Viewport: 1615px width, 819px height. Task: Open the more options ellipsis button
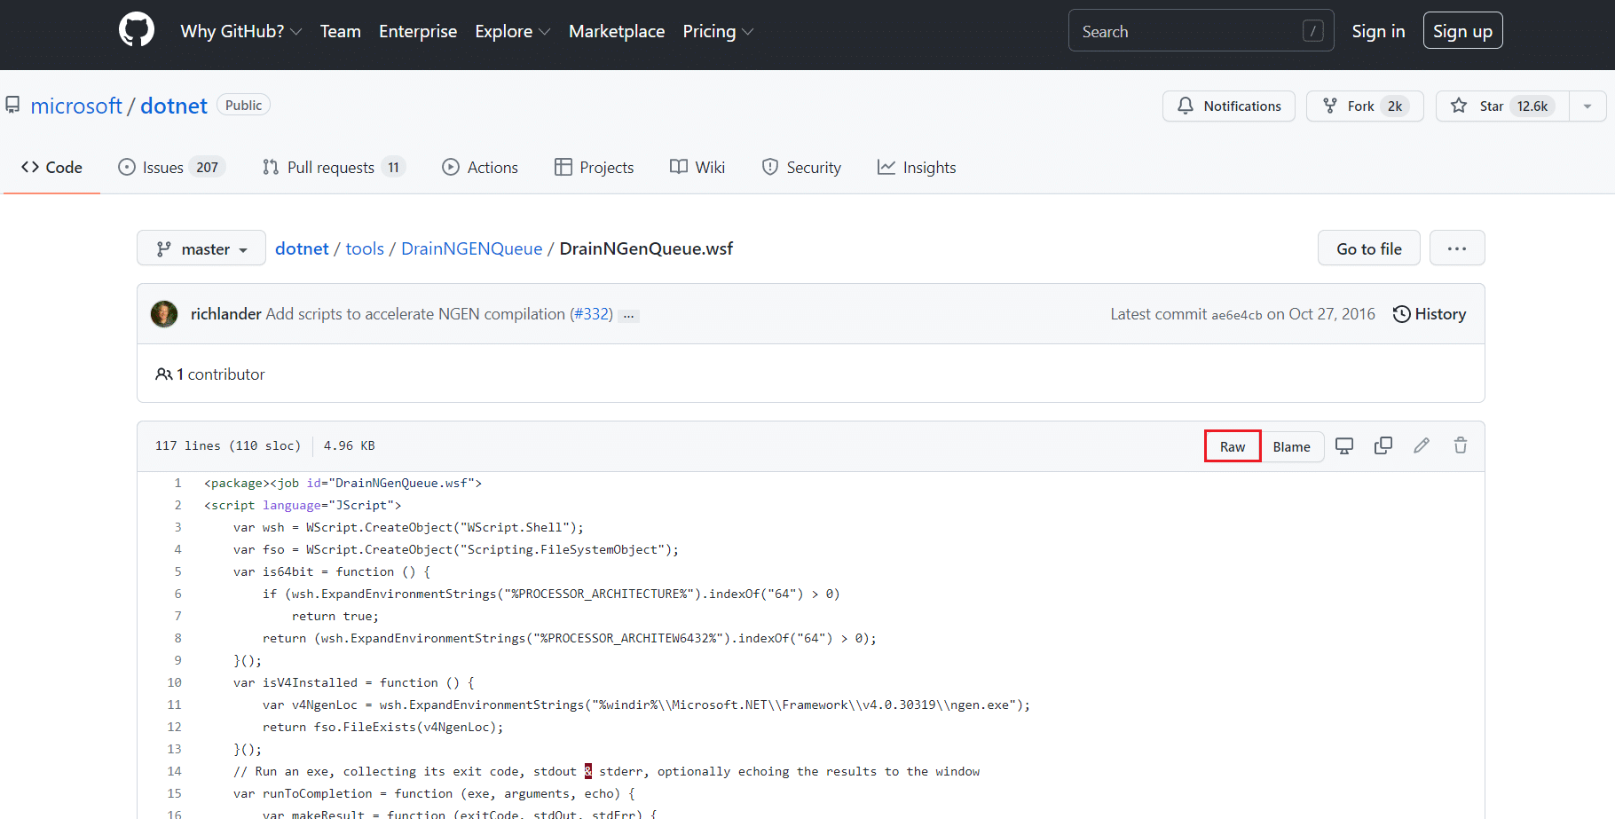1456,249
